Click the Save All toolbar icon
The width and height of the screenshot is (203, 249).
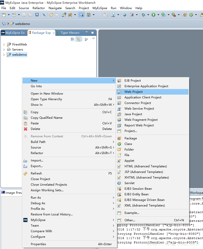click(30, 15)
